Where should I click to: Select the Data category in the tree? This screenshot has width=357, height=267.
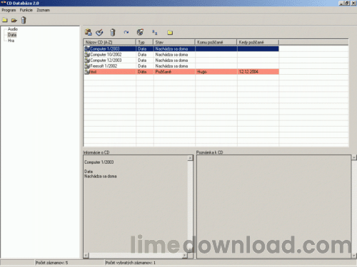coord(12,35)
